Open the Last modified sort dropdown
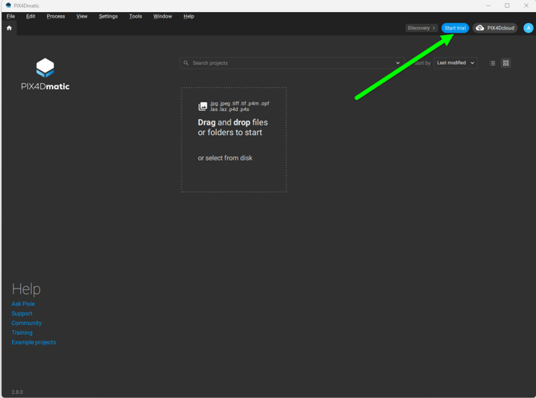536x398 pixels. pos(455,63)
